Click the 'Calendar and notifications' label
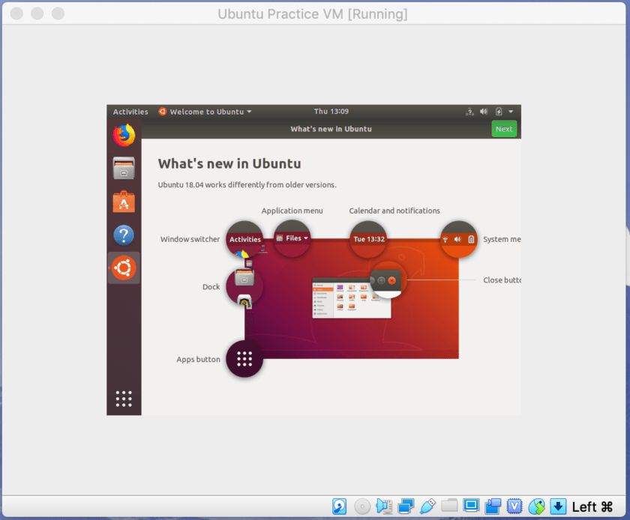Viewport: 630px width, 520px height. (394, 211)
